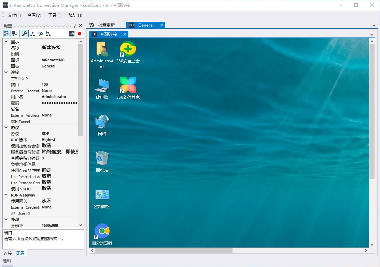Show connection properties via wrench icon
This screenshot has width=380, height=267.
pos(25,34)
